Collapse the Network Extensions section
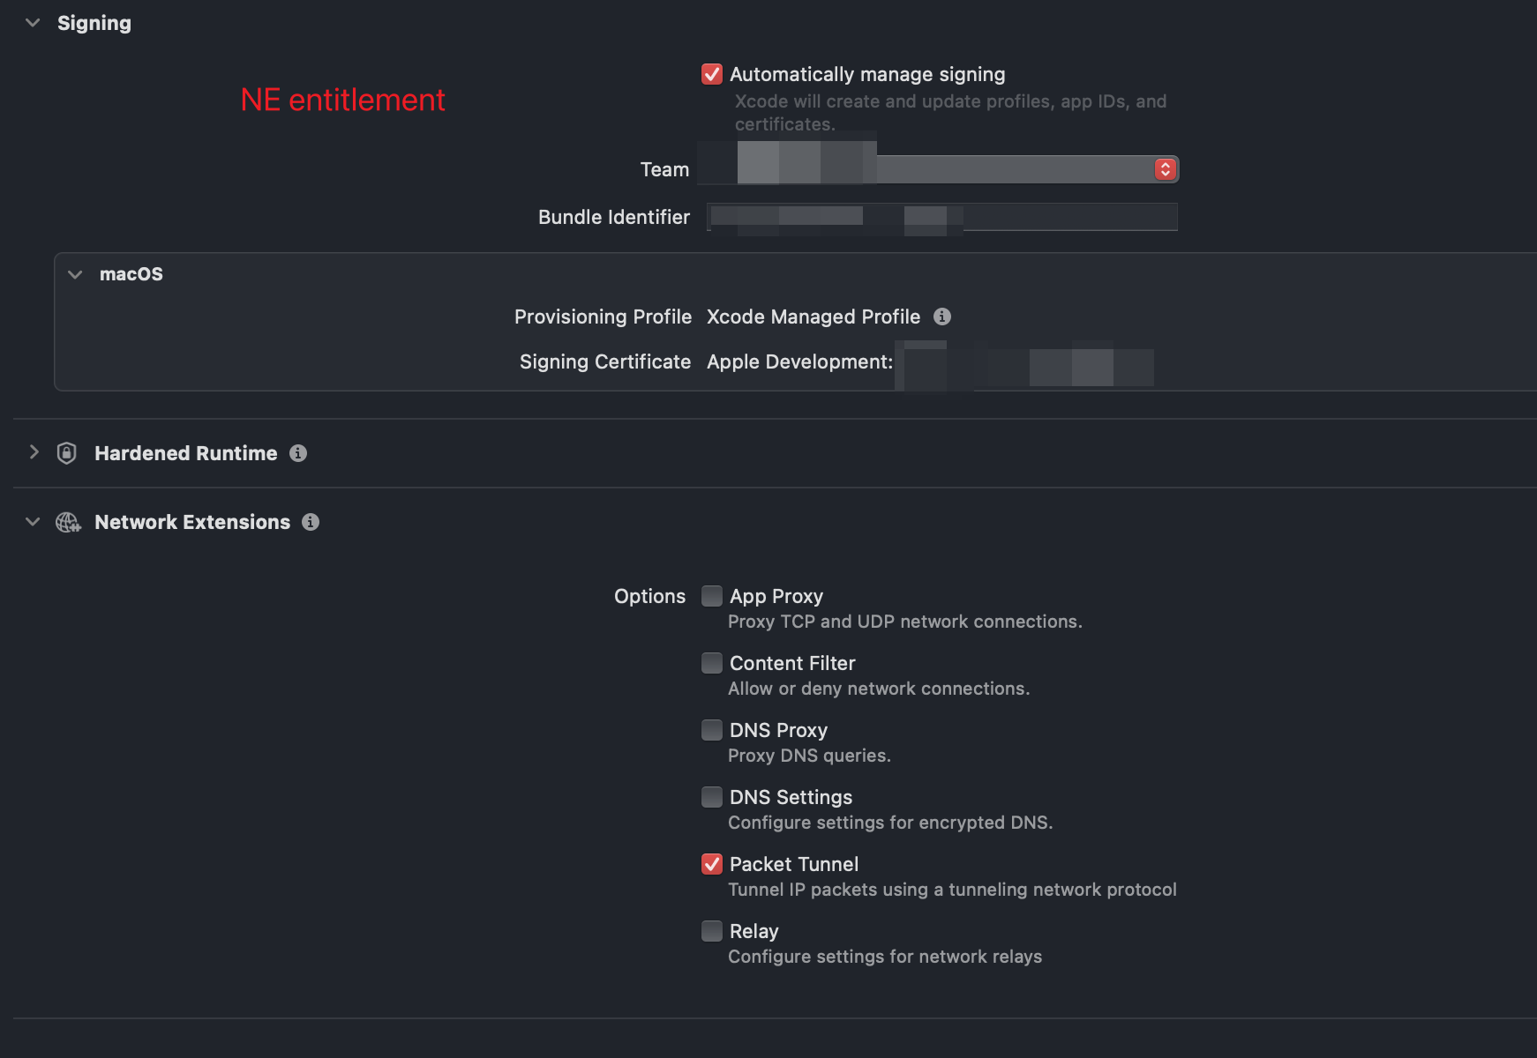The height and width of the screenshot is (1058, 1537). click(34, 522)
